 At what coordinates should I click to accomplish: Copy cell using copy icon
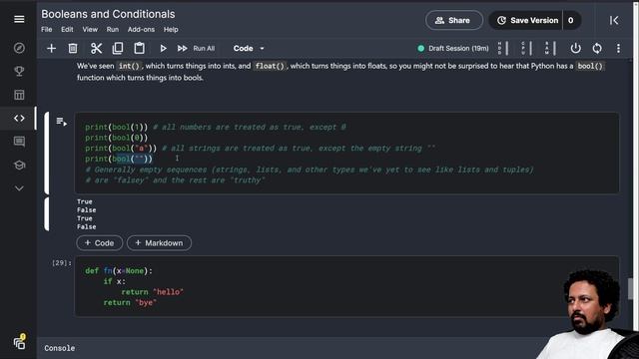(x=118, y=49)
